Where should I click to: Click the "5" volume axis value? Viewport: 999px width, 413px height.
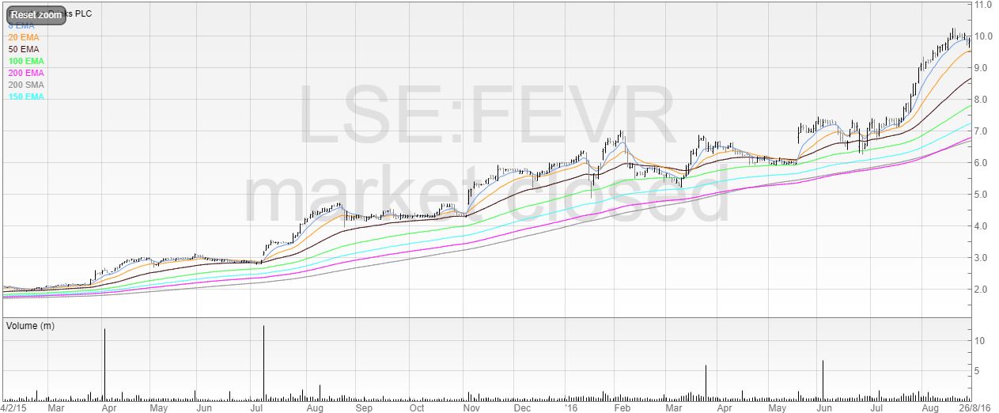pos(977,370)
